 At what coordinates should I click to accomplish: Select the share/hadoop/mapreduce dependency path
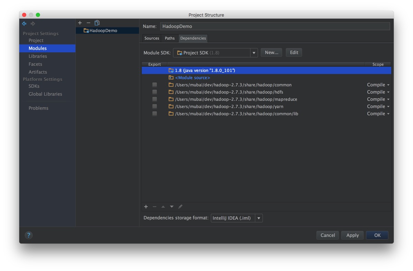coord(236,99)
